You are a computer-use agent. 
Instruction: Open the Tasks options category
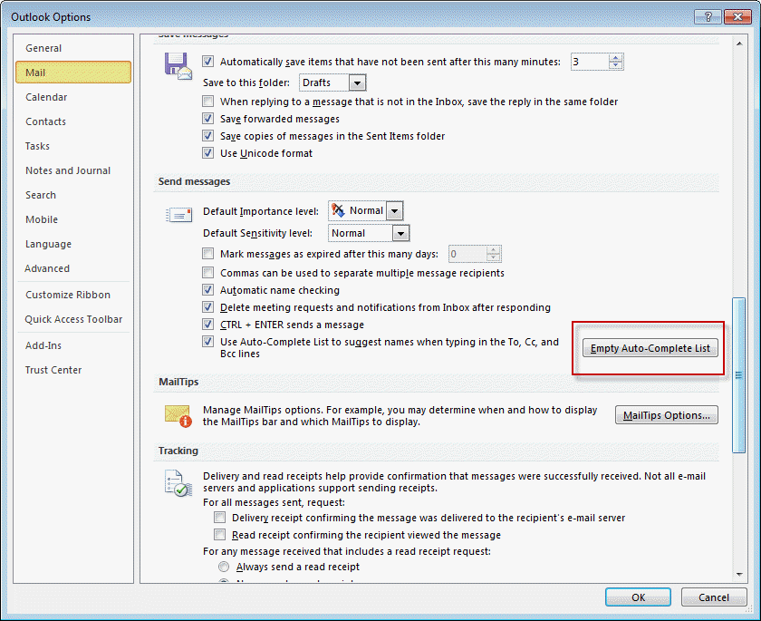click(x=73, y=146)
